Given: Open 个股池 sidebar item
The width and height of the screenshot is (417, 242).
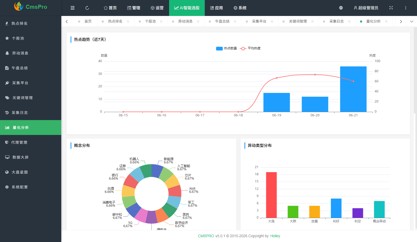Looking at the screenshot, I should coord(31,38).
